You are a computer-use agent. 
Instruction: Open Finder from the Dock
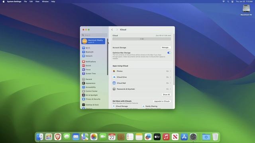click(40, 137)
